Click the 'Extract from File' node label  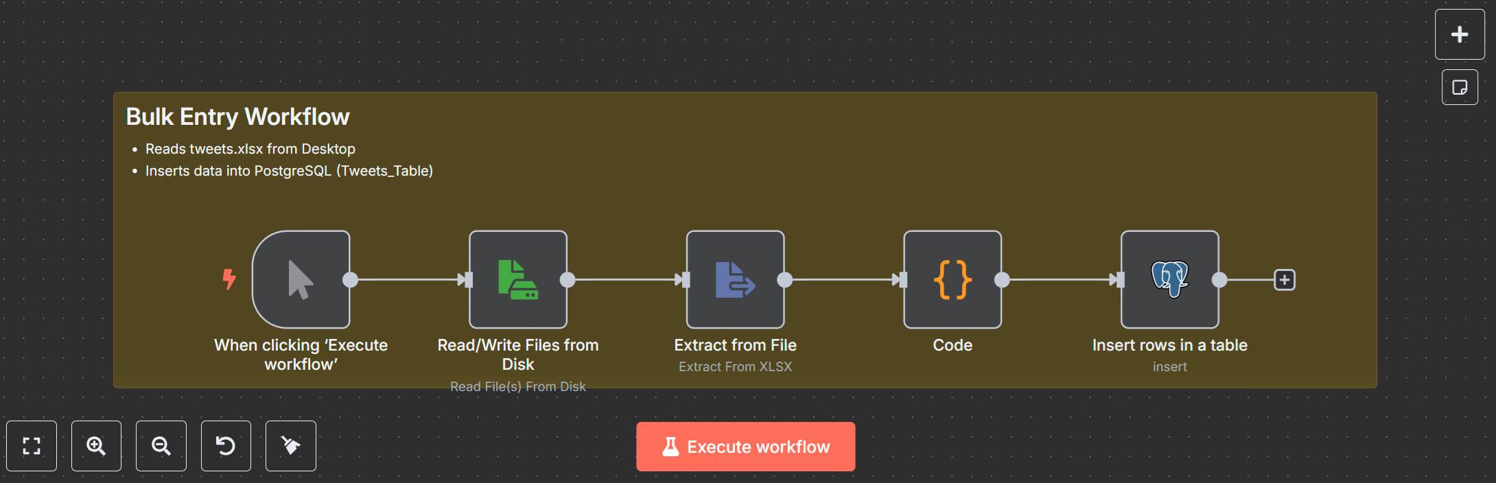tap(735, 345)
